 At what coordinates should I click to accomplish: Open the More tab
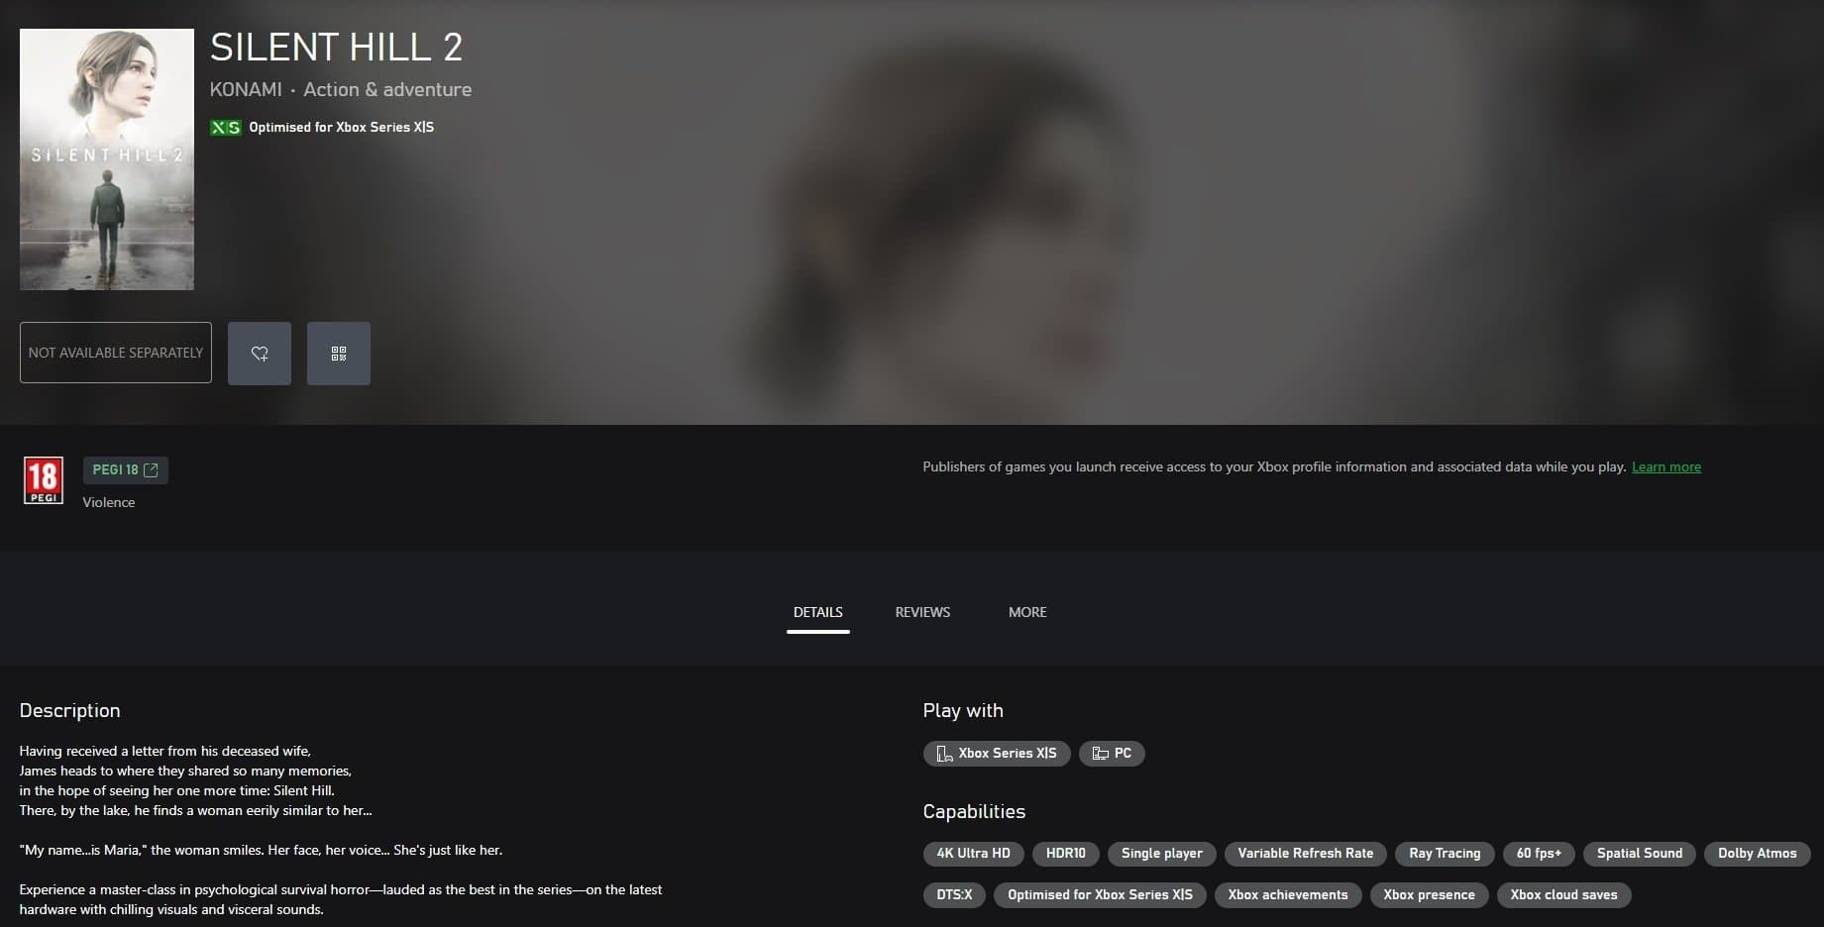pos(1027,612)
